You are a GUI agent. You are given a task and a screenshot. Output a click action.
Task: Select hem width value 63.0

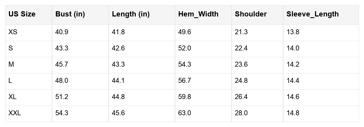point(185,113)
